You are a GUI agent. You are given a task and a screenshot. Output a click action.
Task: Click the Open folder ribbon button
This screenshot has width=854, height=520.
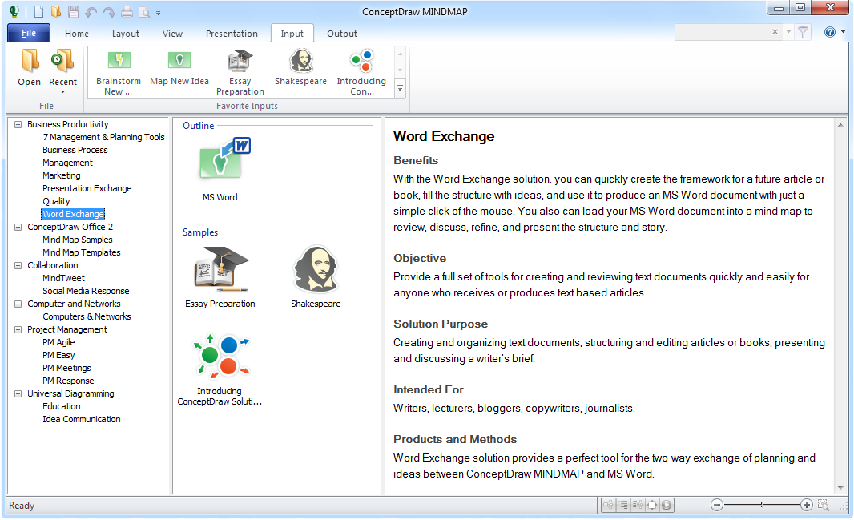click(x=30, y=67)
